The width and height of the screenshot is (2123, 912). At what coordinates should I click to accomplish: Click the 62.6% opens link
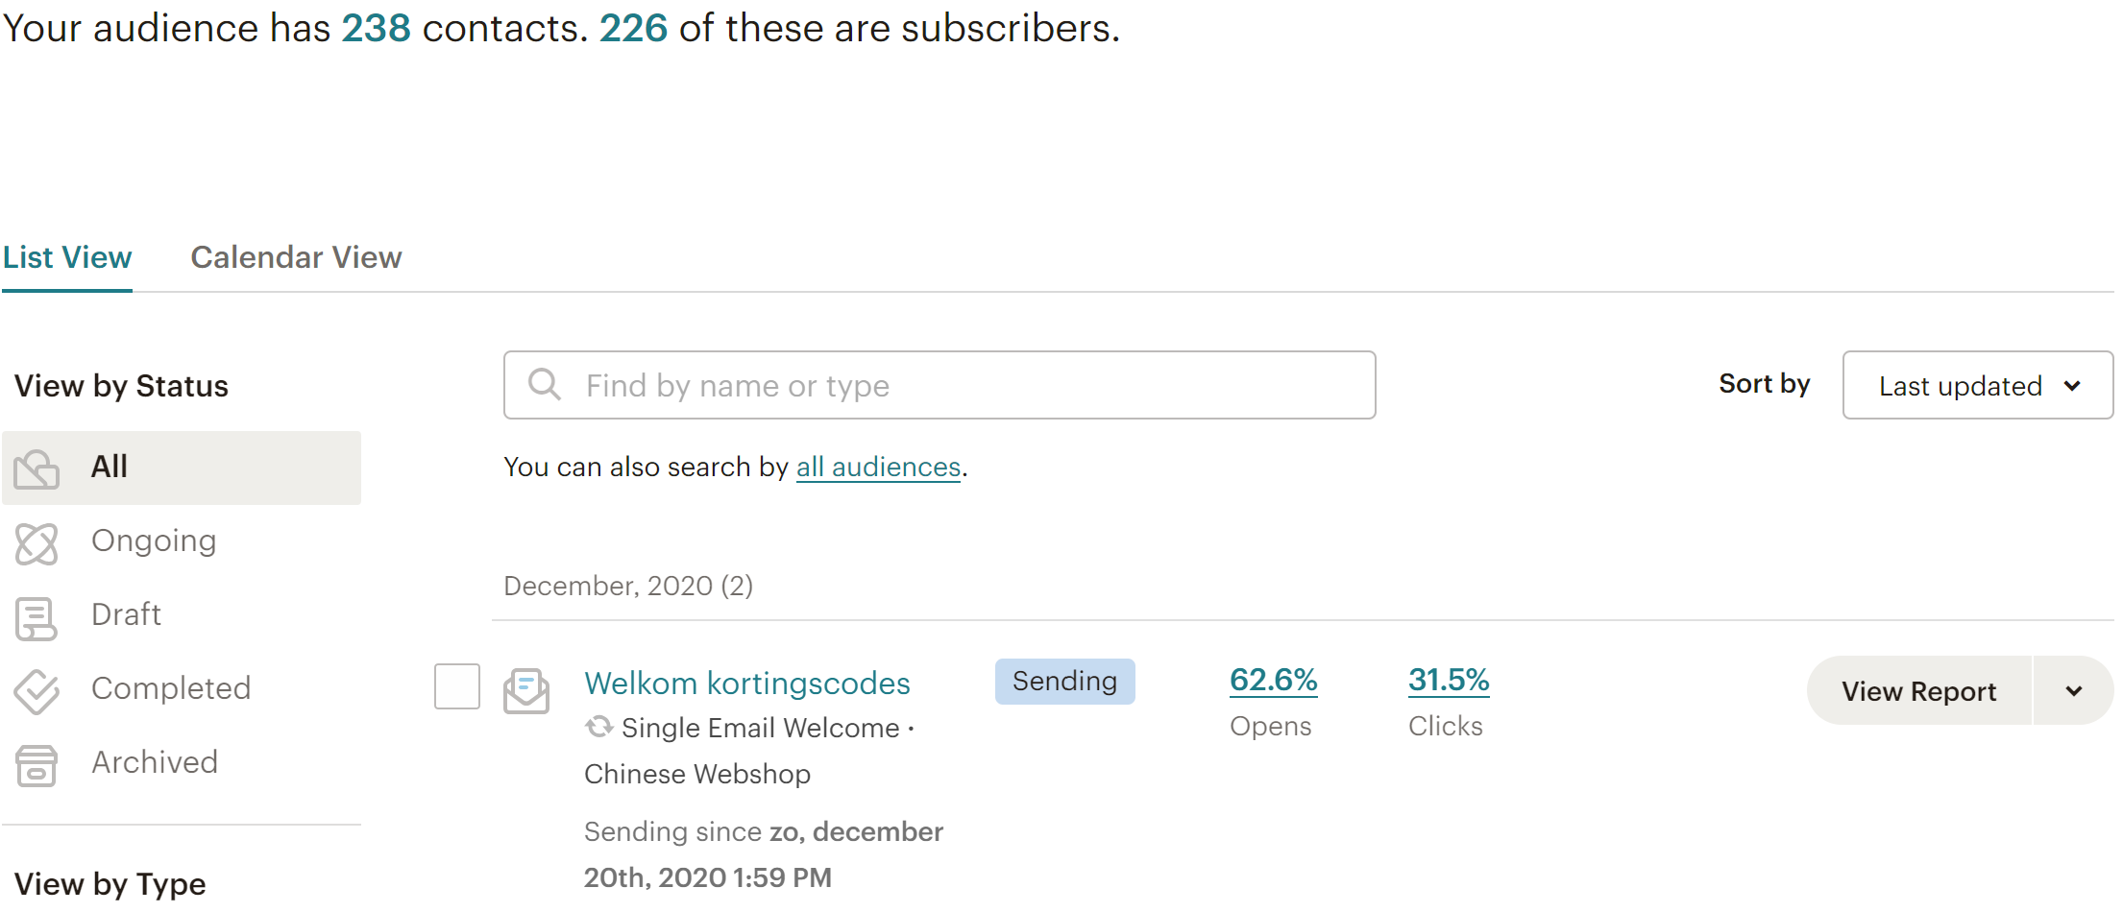point(1273,680)
